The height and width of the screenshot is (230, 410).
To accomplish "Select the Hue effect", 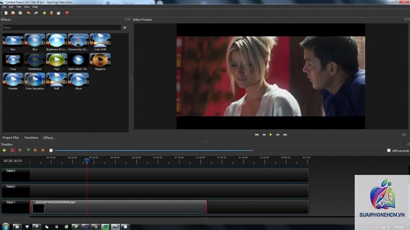I will (57, 62).
